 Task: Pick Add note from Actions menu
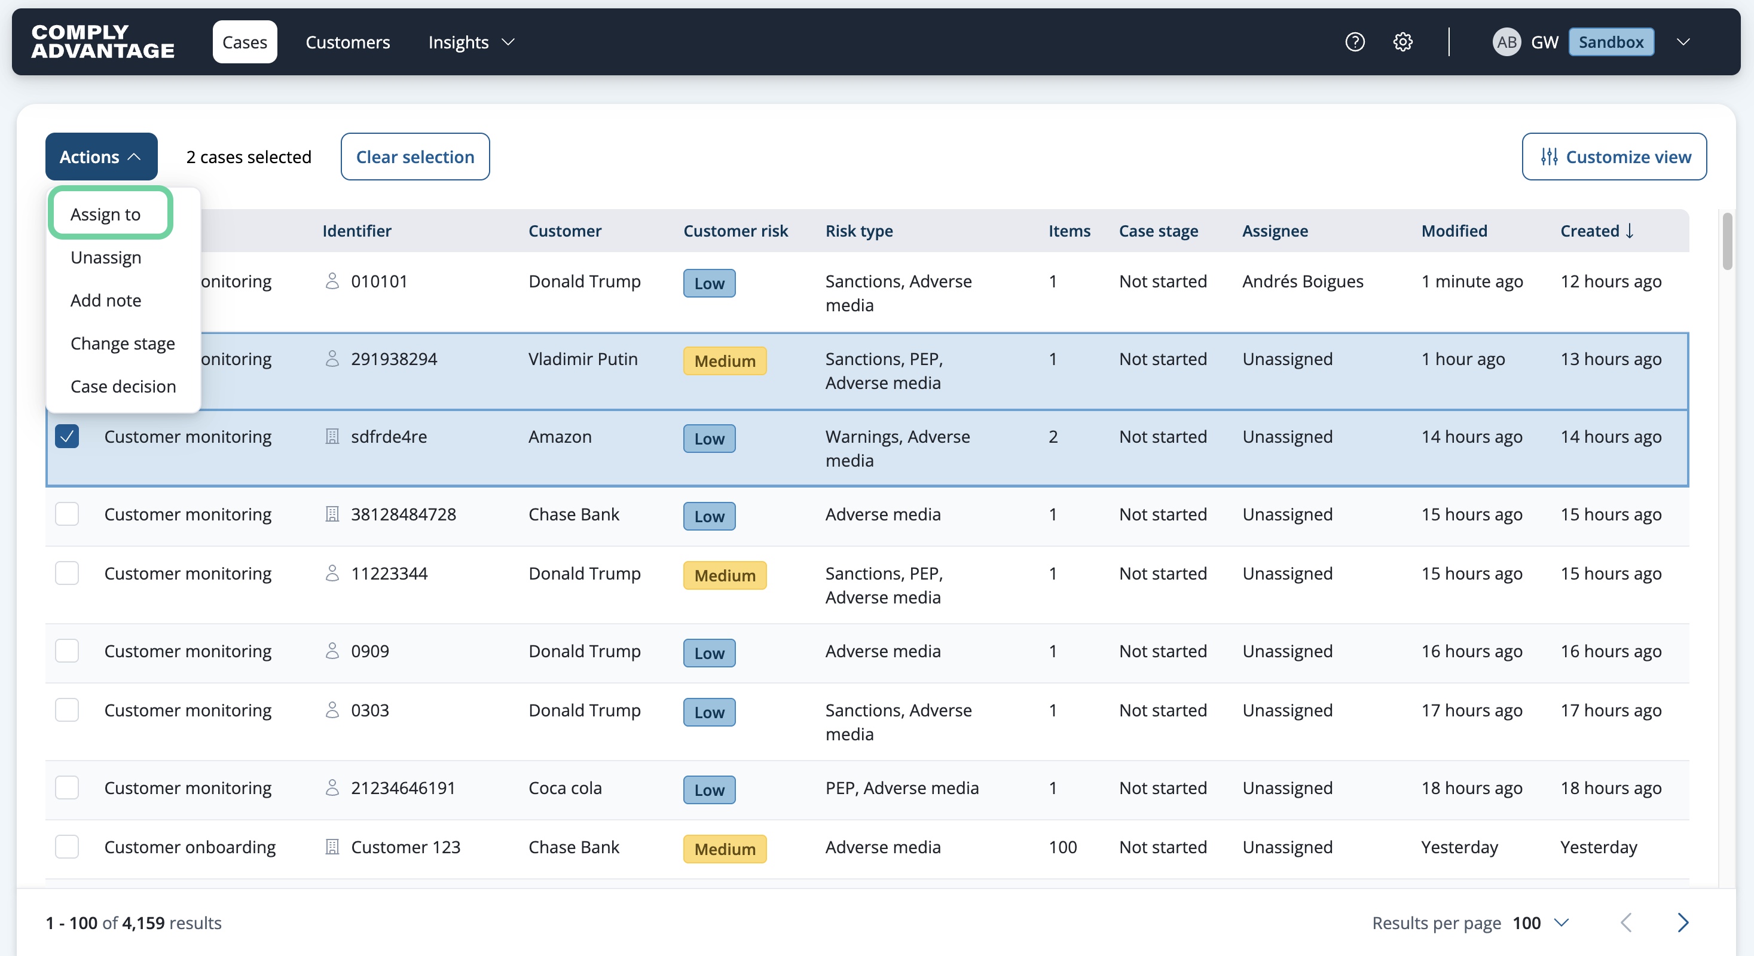click(106, 300)
